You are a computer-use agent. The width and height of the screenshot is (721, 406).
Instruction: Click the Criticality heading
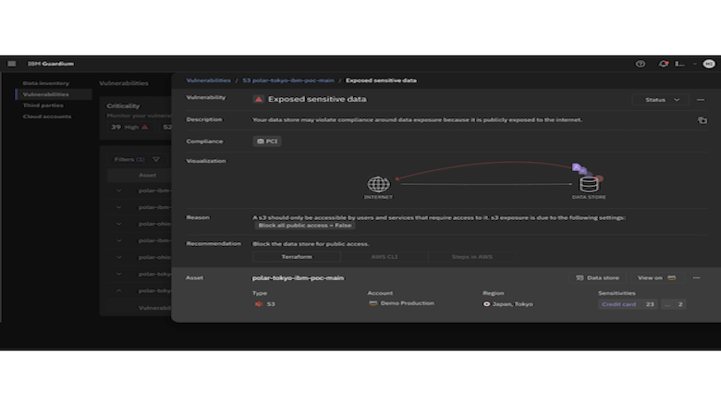point(123,105)
